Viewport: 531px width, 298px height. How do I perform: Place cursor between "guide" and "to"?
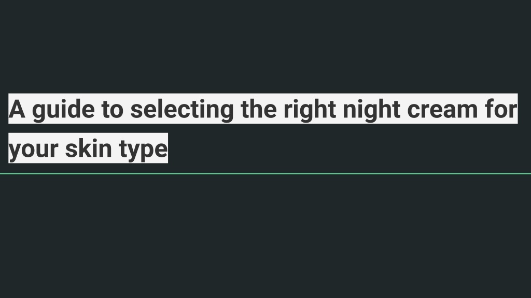[98, 109]
